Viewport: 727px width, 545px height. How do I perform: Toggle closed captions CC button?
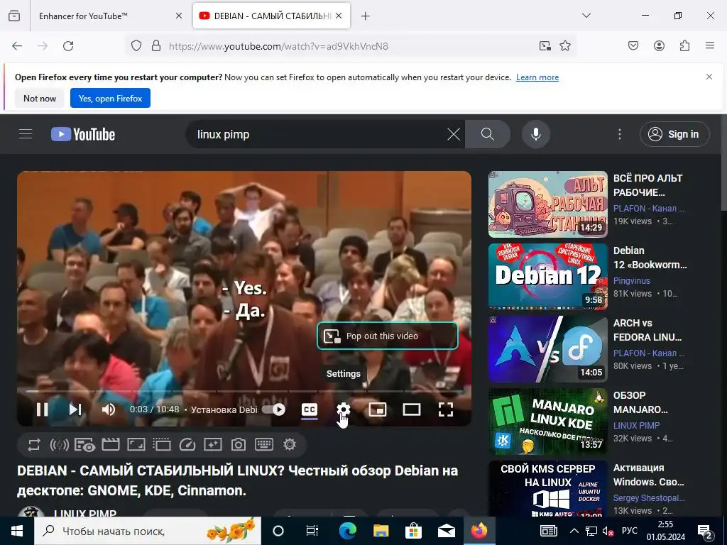(310, 409)
